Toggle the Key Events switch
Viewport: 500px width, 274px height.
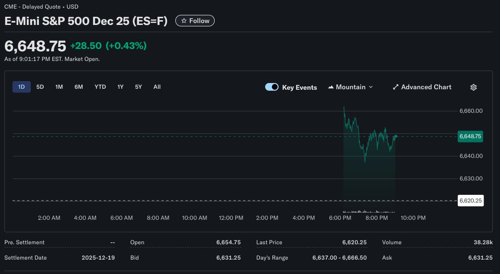pos(272,87)
